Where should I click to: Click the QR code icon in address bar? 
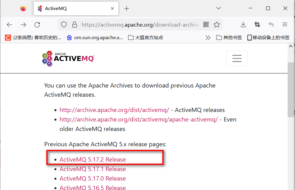[206, 24]
